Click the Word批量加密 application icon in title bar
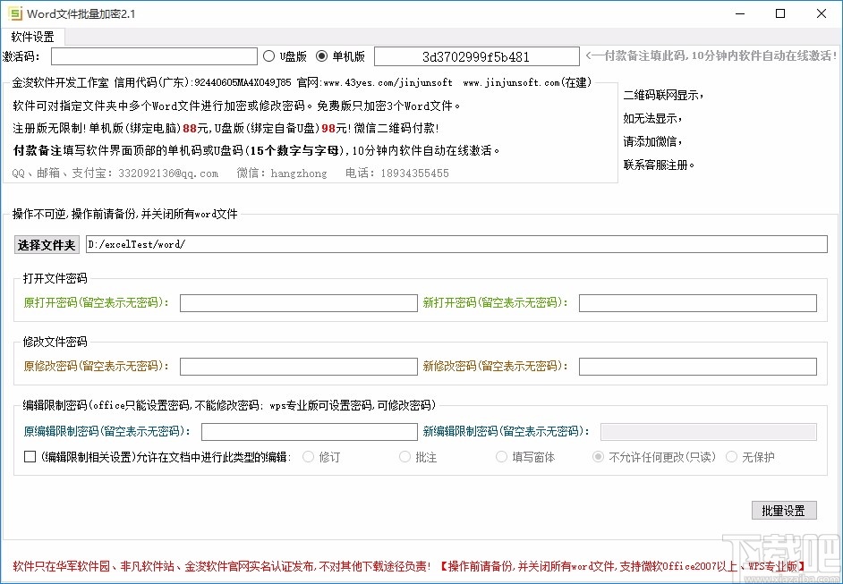 pyautogui.click(x=13, y=13)
